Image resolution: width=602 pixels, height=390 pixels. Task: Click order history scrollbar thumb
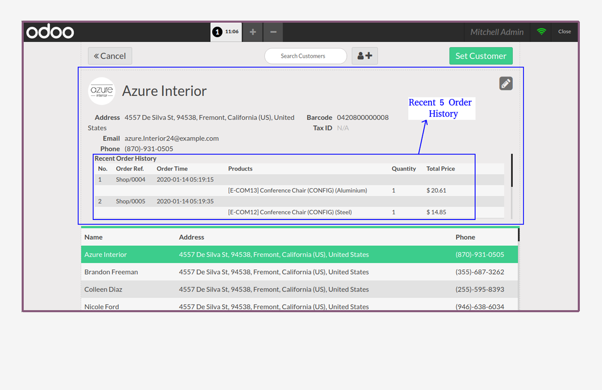point(512,171)
